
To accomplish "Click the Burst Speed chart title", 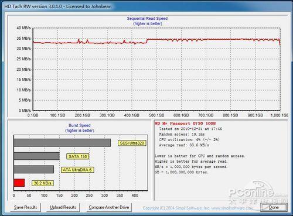I will pos(80,125).
